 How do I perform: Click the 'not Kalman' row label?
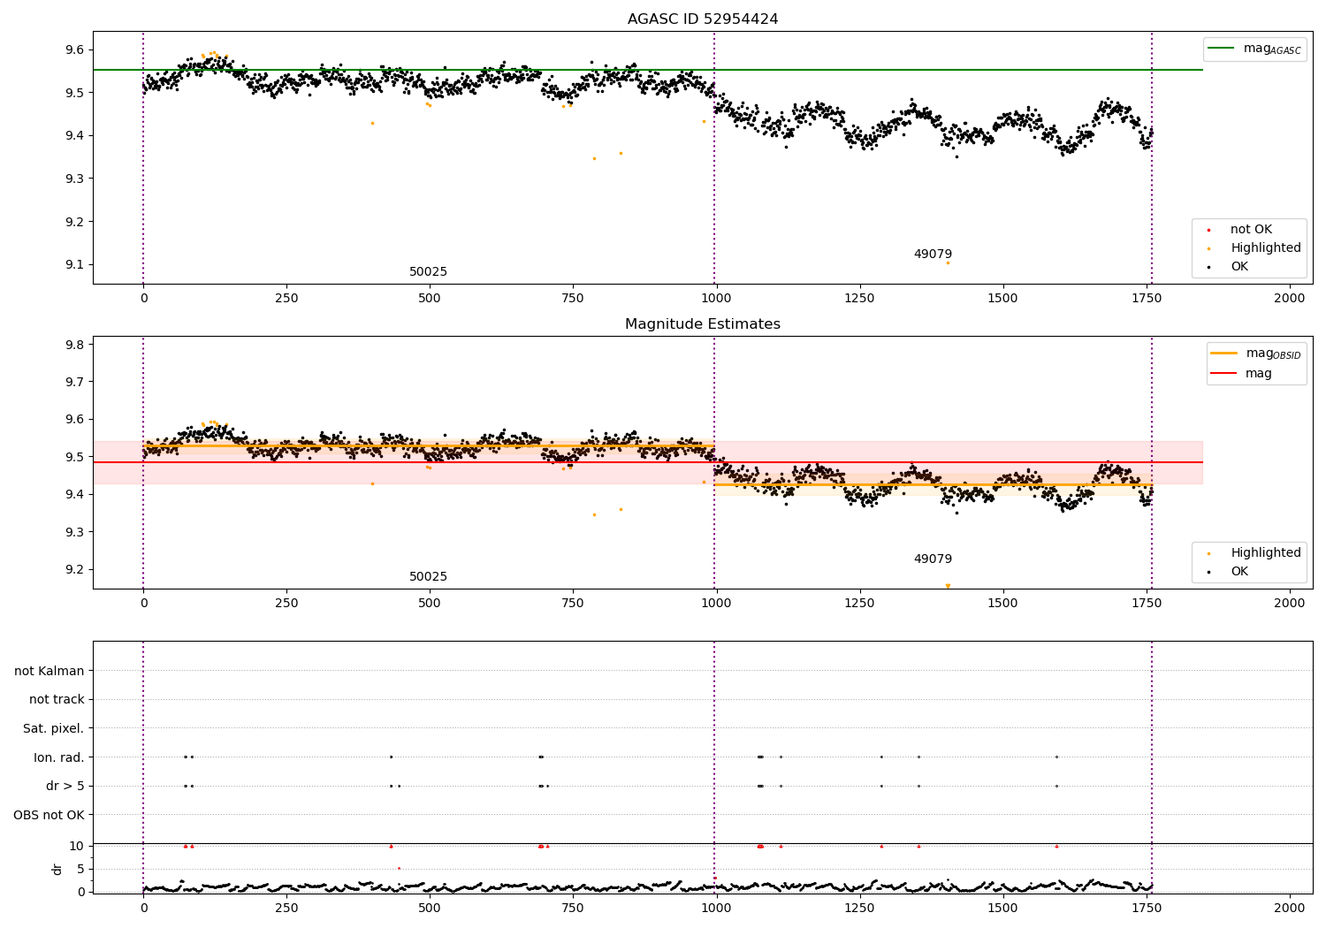point(50,671)
